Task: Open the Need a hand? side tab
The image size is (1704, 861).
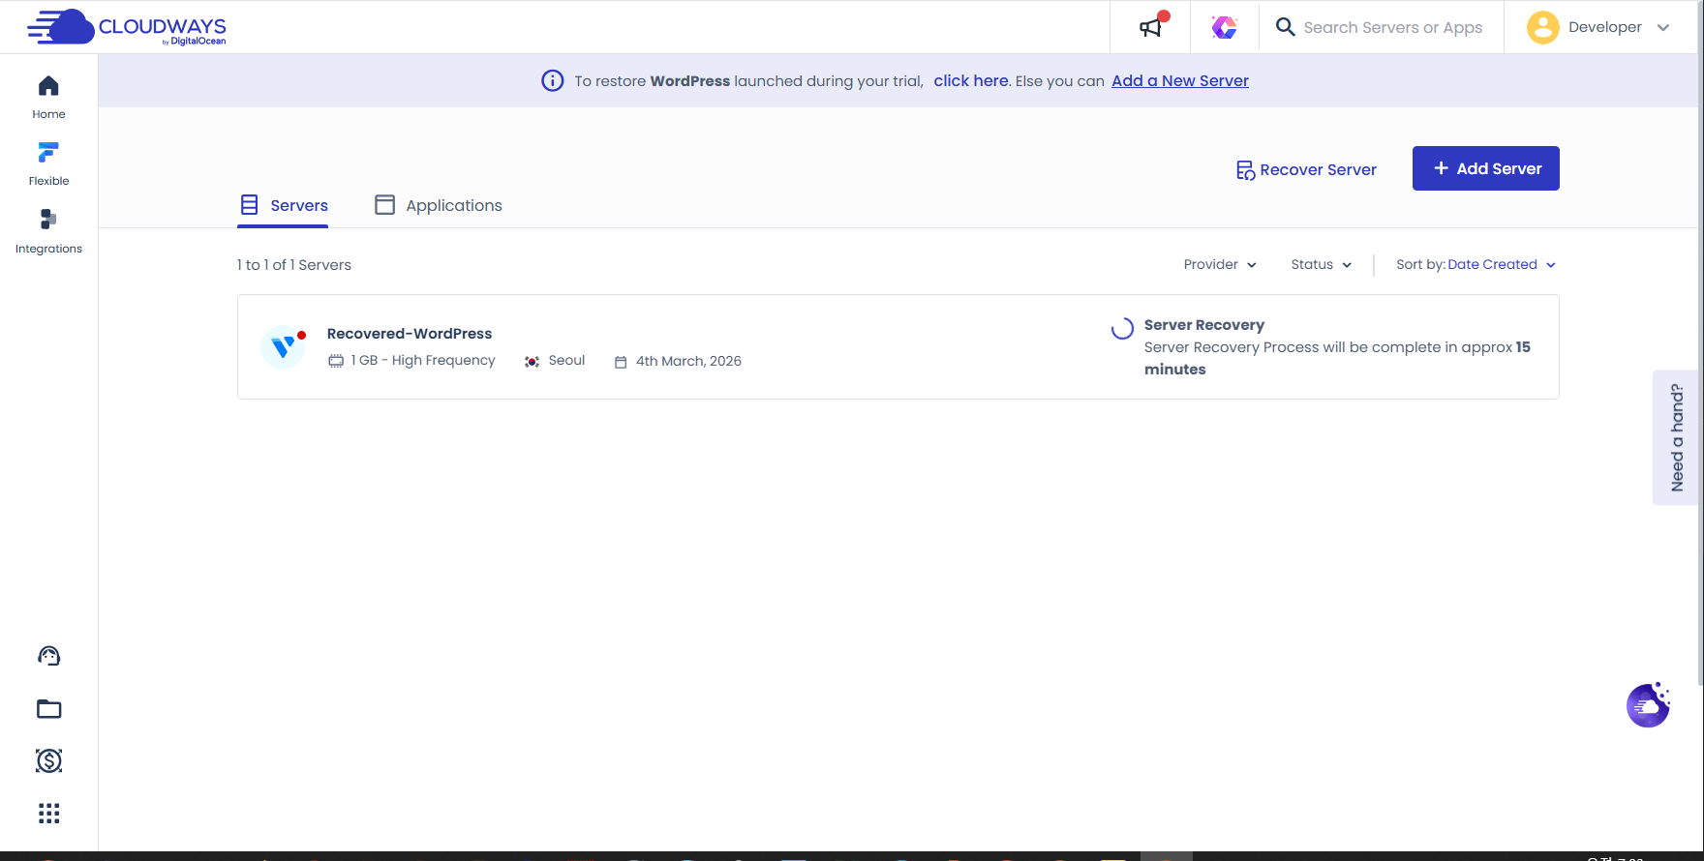Action: pos(1677,437)
